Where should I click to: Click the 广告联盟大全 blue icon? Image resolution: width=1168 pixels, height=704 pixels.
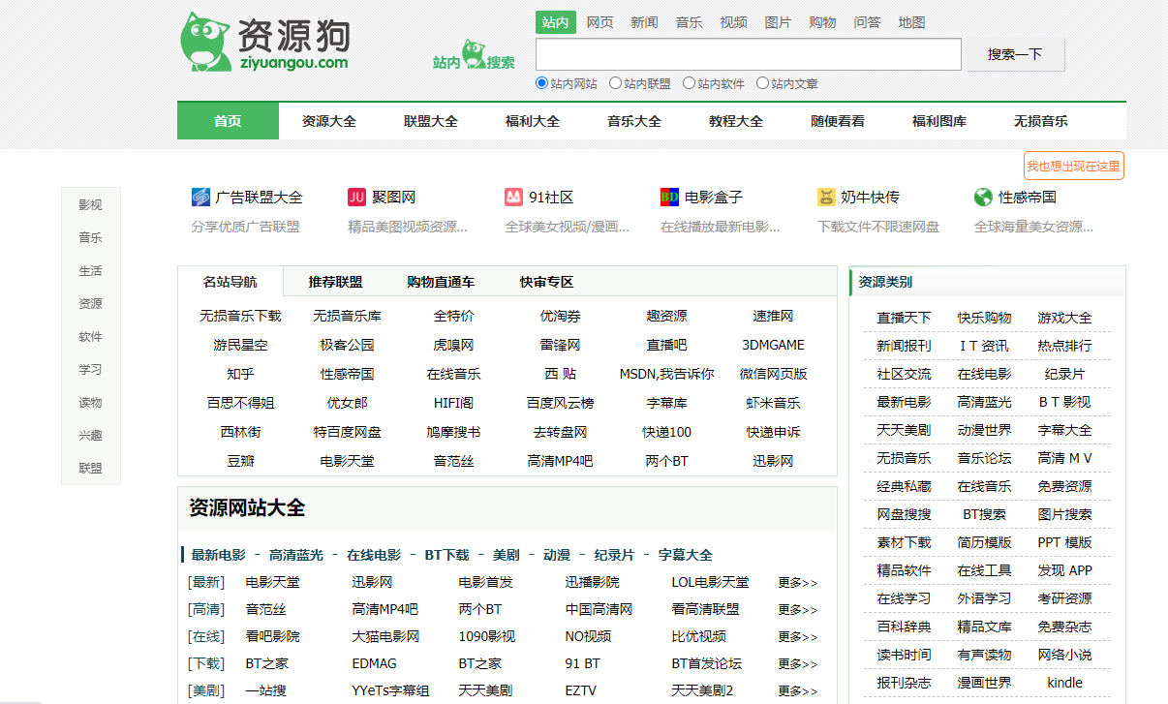coord(200,198)
